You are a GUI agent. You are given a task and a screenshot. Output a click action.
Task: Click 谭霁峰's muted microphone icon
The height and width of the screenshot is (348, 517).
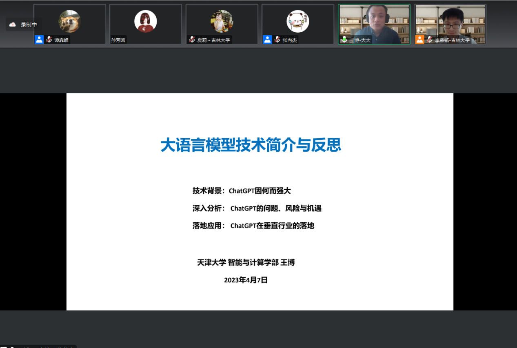[x=49, y=40]
